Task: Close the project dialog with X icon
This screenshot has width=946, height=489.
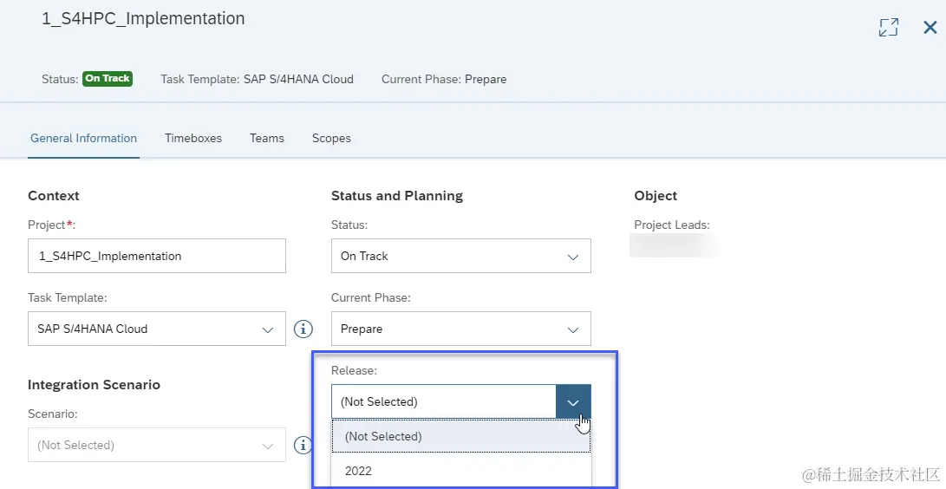Action: tap(930, 28)
